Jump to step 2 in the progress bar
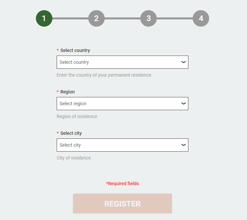247x220 pixels. tap(96, 18)
